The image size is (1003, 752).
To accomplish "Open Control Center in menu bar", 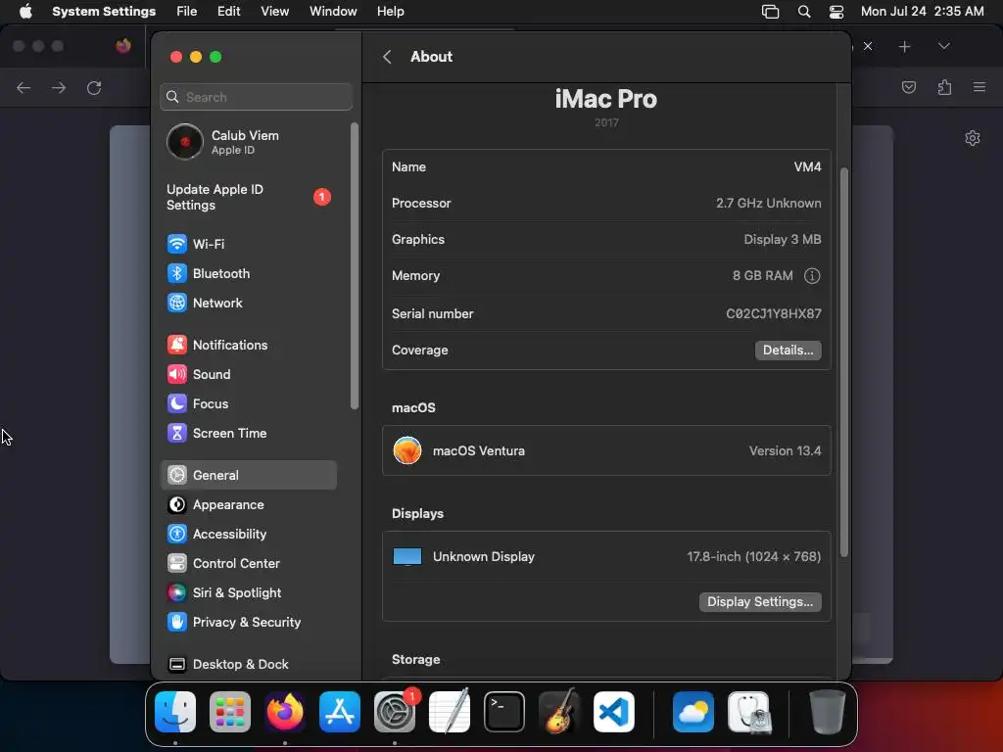I will click(x=836, y=12).
